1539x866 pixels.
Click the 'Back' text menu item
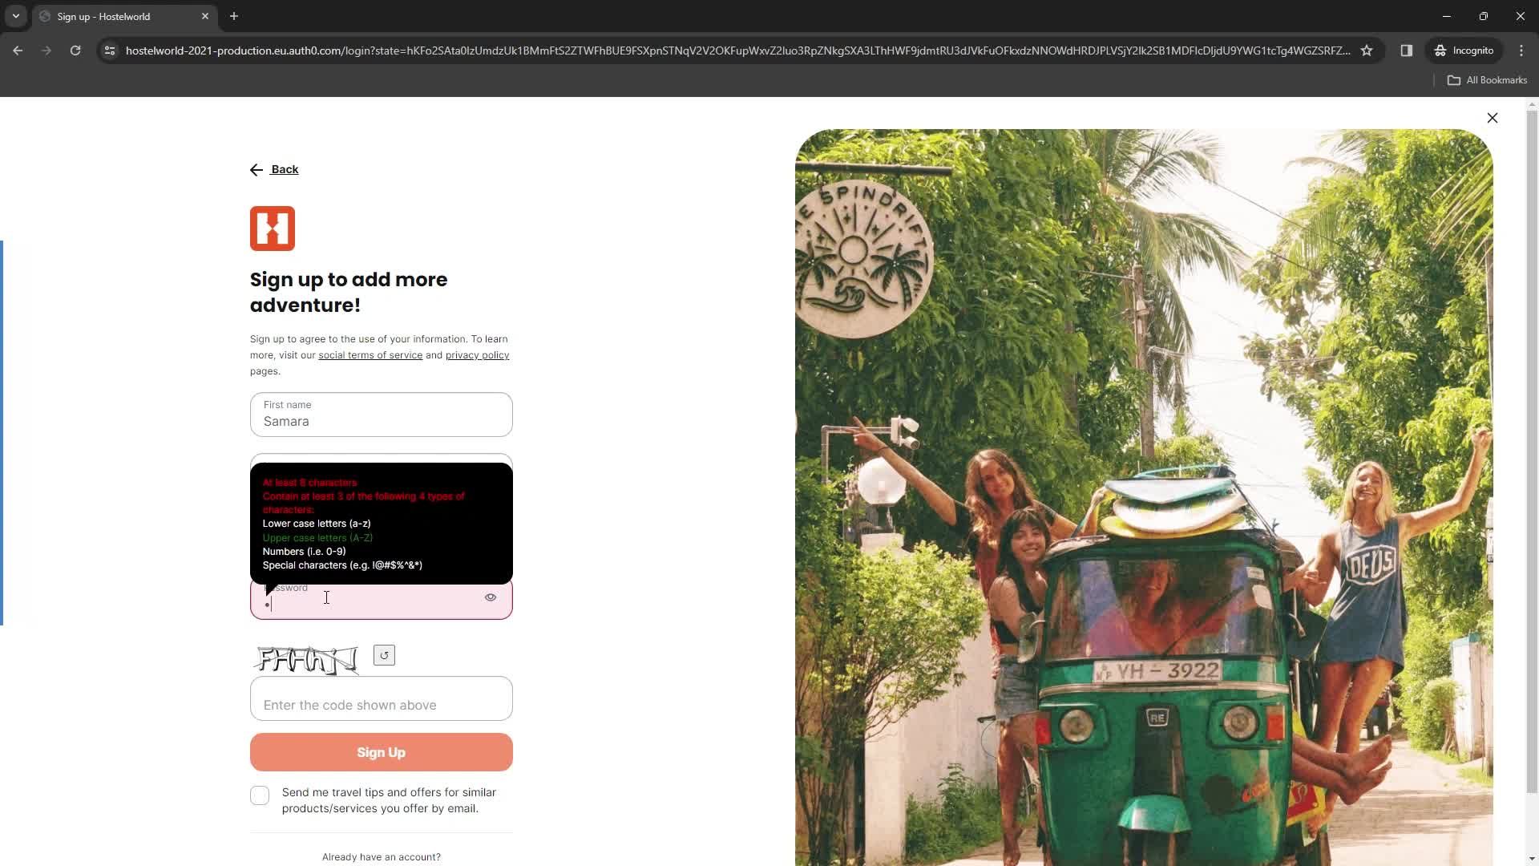click(x=285, y=169)
